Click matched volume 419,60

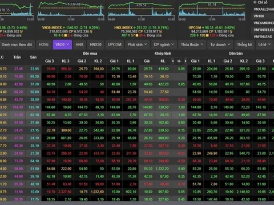point(163,69)
